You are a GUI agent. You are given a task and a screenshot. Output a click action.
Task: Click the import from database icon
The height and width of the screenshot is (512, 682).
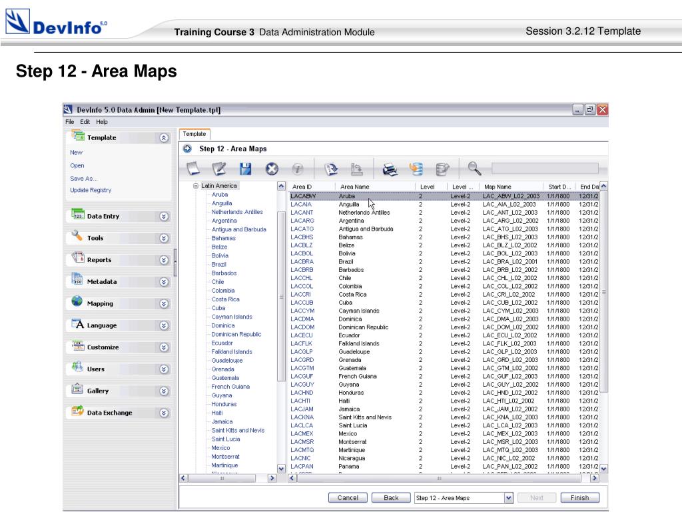point(416,169)
